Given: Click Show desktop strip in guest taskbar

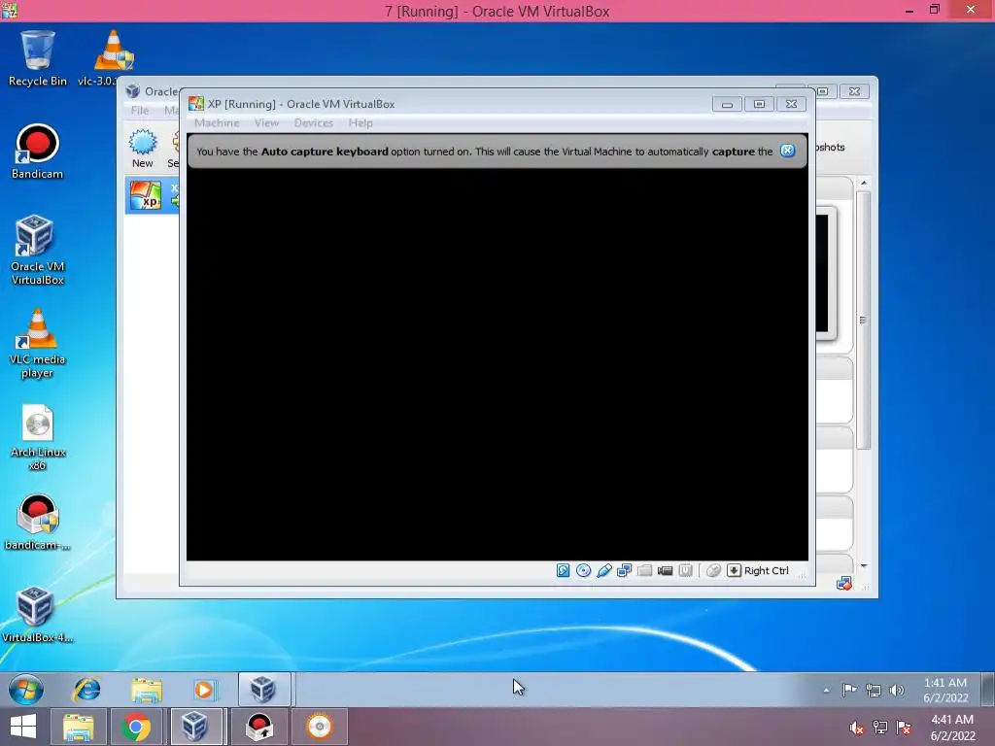Looking at the screenshot, I should (x=987, y=690).
